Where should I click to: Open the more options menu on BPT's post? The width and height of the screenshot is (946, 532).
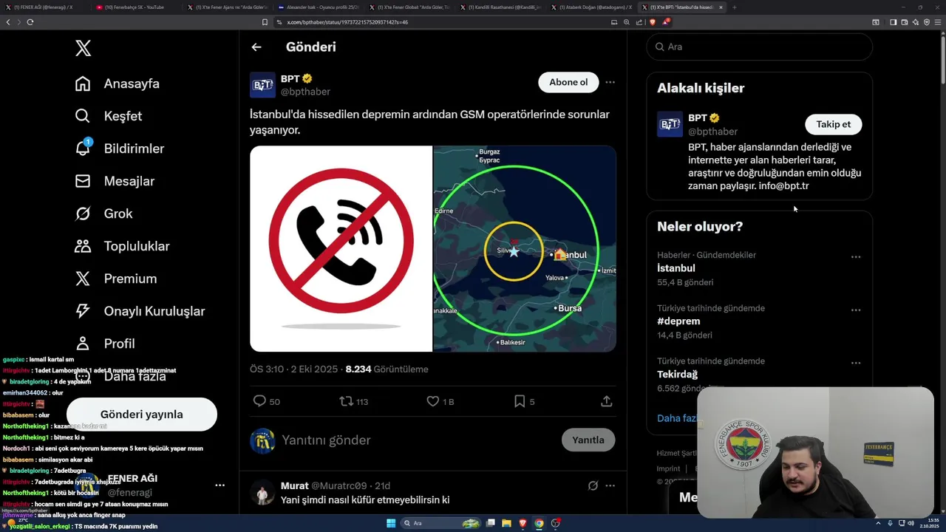coord(610,82)
